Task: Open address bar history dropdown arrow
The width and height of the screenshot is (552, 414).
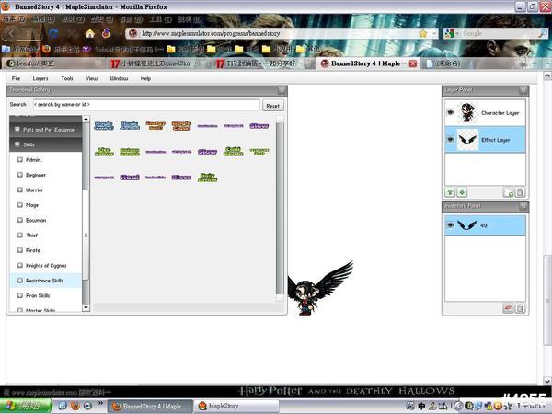Action: click(433, 34)
